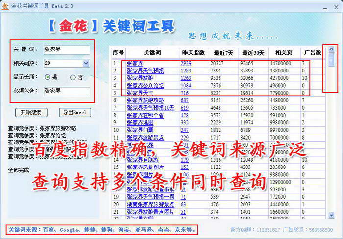Select the 否 radio button for 显示长尾

[73, 77]
